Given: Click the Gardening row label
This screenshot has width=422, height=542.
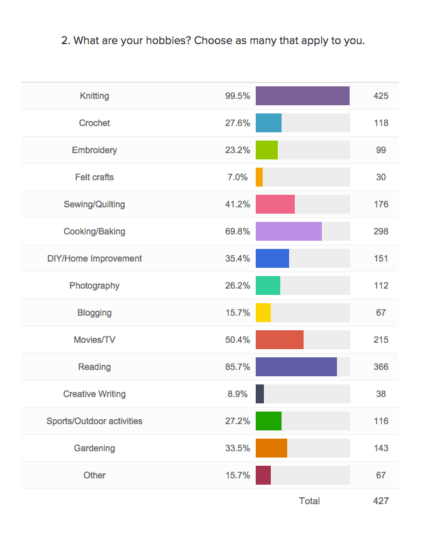Looking at the screenshot, I should tap(94, 448).
